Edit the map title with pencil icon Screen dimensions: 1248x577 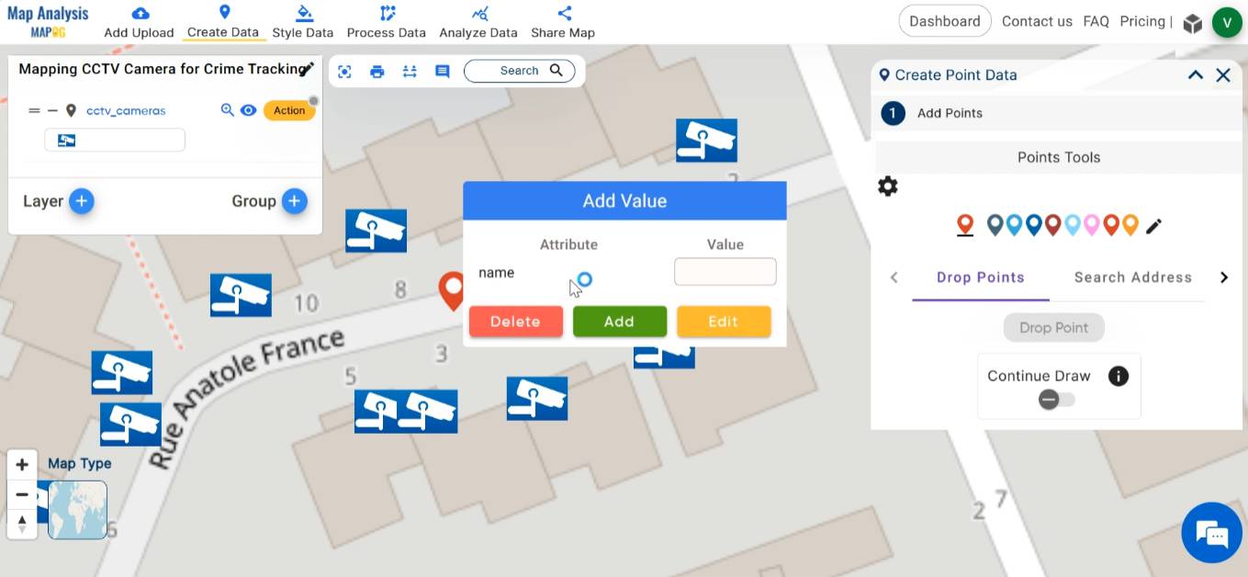308,69
